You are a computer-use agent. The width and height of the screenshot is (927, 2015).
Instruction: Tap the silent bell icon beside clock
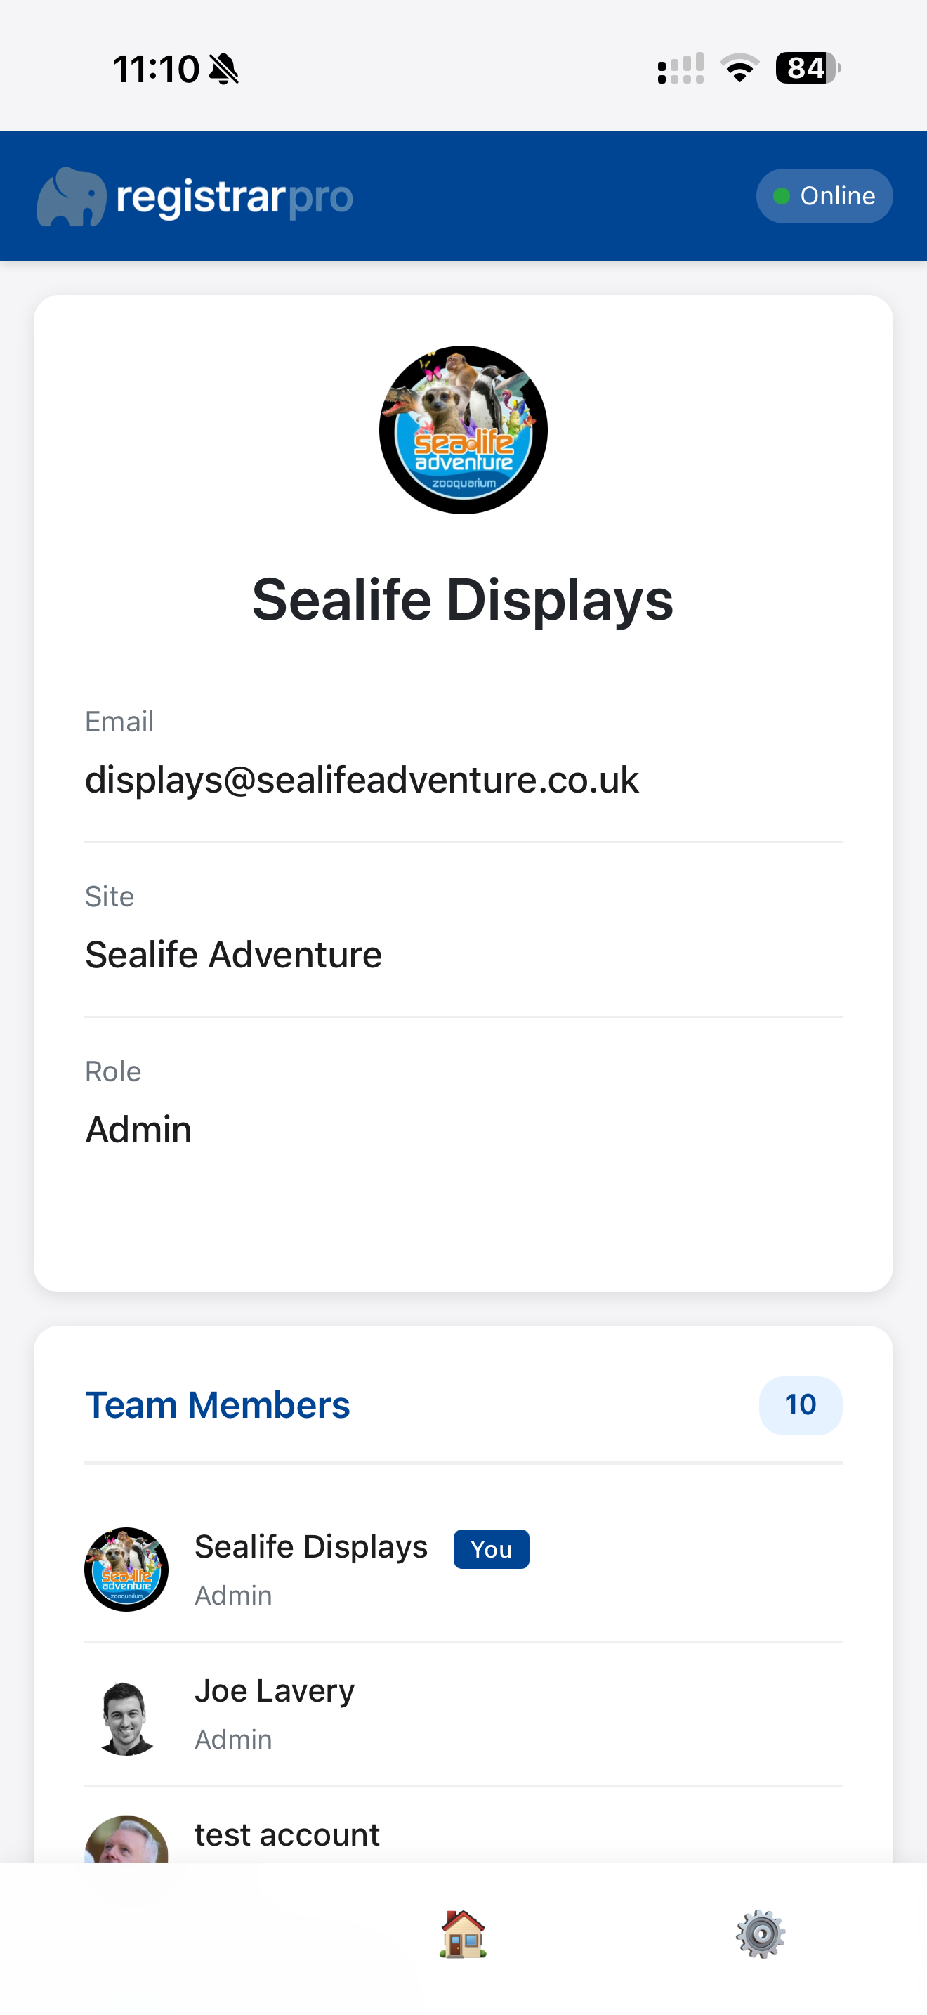(x=224, y=69)
